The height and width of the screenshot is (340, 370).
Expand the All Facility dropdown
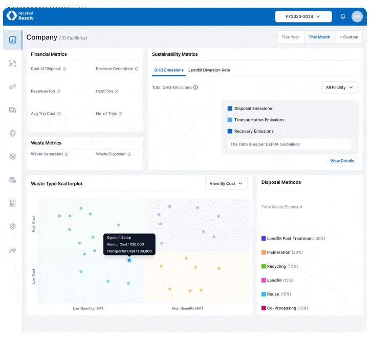point(340,88)
